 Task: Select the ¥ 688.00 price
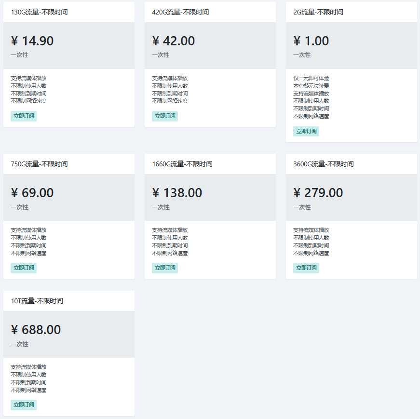click(36, 330)
